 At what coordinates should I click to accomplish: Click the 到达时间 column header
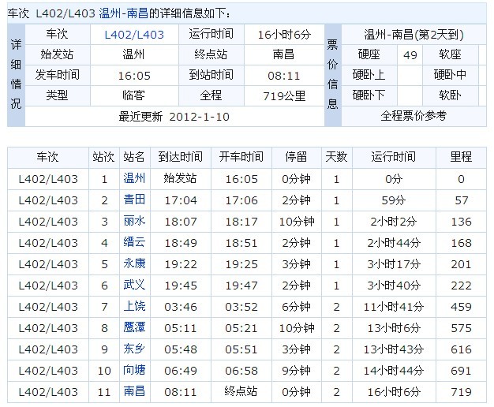coord(181,157)
